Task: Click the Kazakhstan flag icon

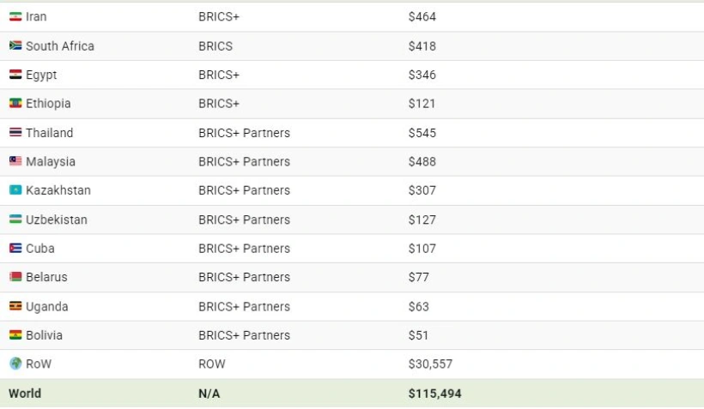Action: point(15,190)
